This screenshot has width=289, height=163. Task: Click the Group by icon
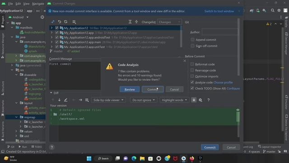[x=74, y=22]
